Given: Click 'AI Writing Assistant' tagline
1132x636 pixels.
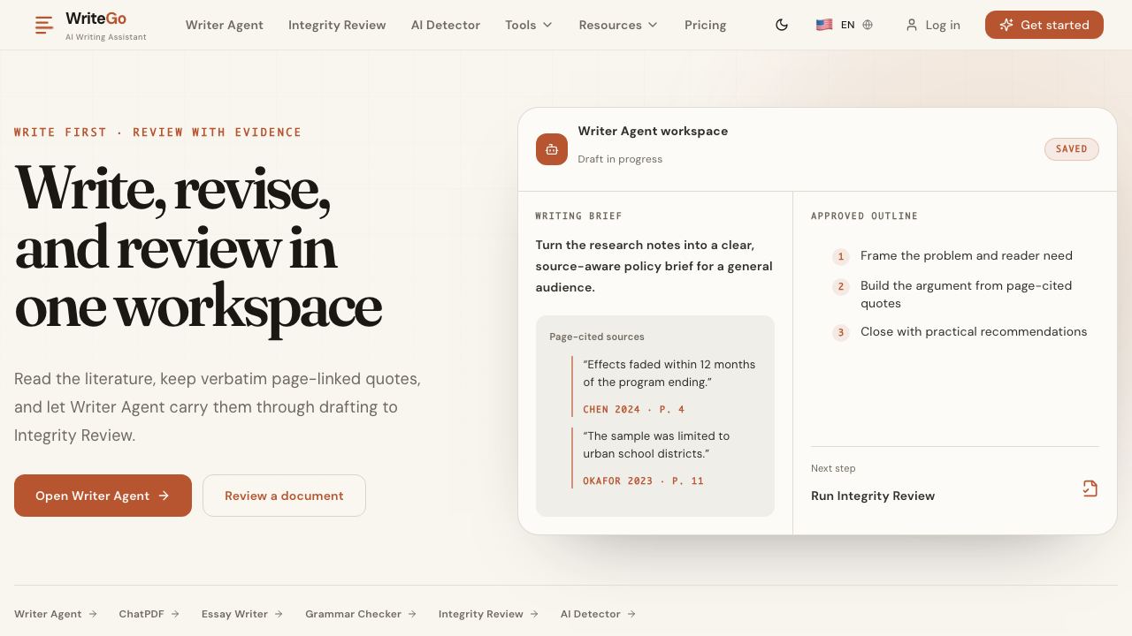Looking at the screenshot, I should [x=106, y=37].
